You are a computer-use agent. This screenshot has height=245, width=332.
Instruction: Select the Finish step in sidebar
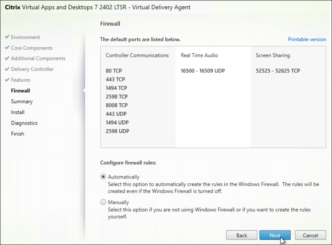tap(18, 134)
